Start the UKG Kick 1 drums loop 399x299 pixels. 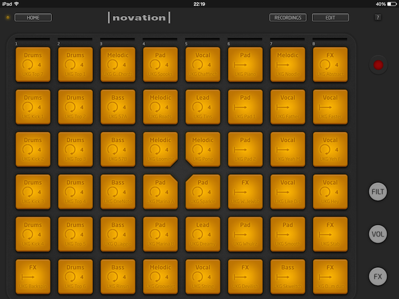(33, 107)
